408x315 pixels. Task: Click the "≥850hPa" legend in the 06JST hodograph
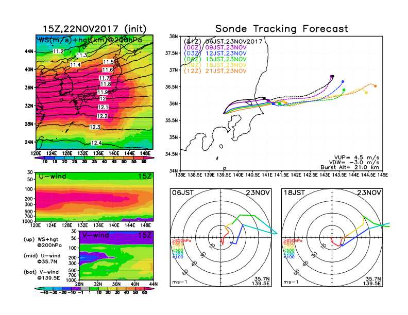pyautogui.click(x=181, y=241)
